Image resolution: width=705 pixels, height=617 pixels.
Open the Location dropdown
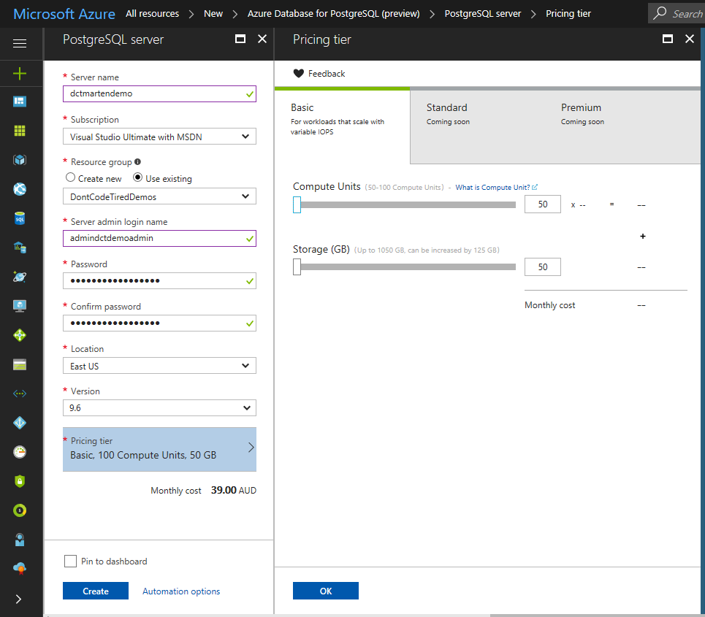(x=159, y=365)
